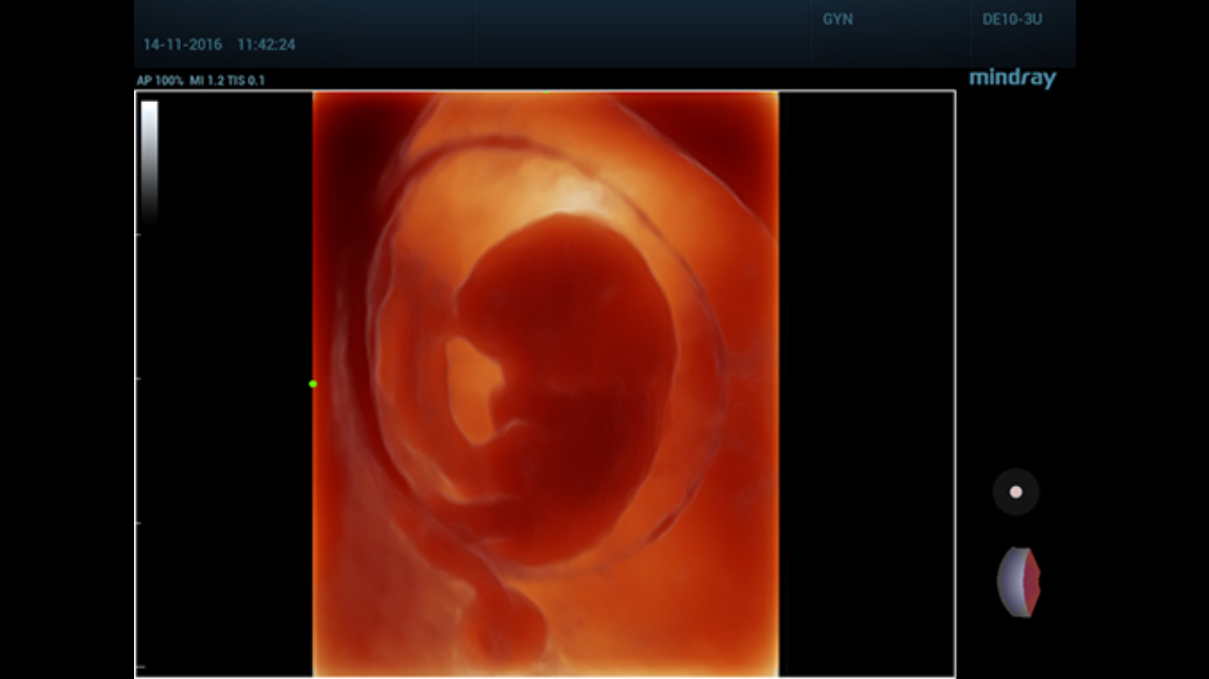Screen dimensions: 1209x679
Task: Click the time 11:42:24
Action: click(266, 45)
